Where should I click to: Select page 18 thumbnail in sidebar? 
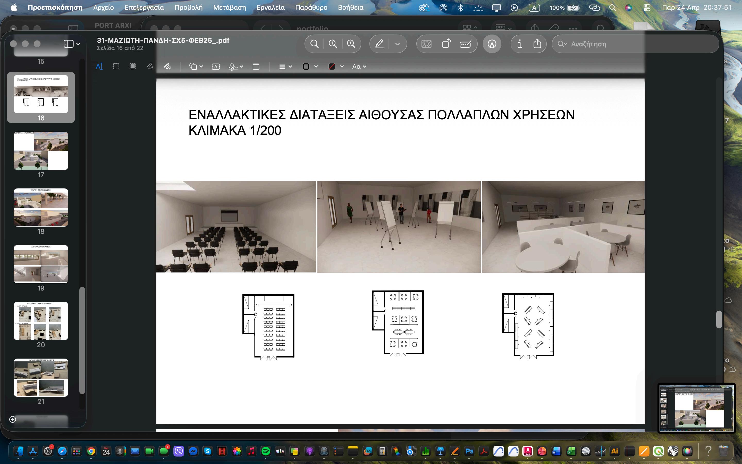[41, 208]
